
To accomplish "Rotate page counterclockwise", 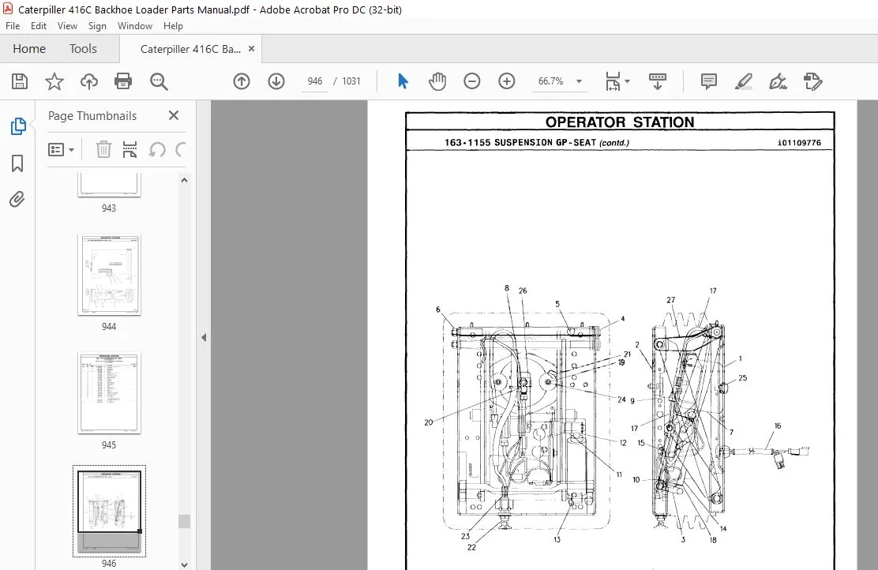I will click(157, 149).
